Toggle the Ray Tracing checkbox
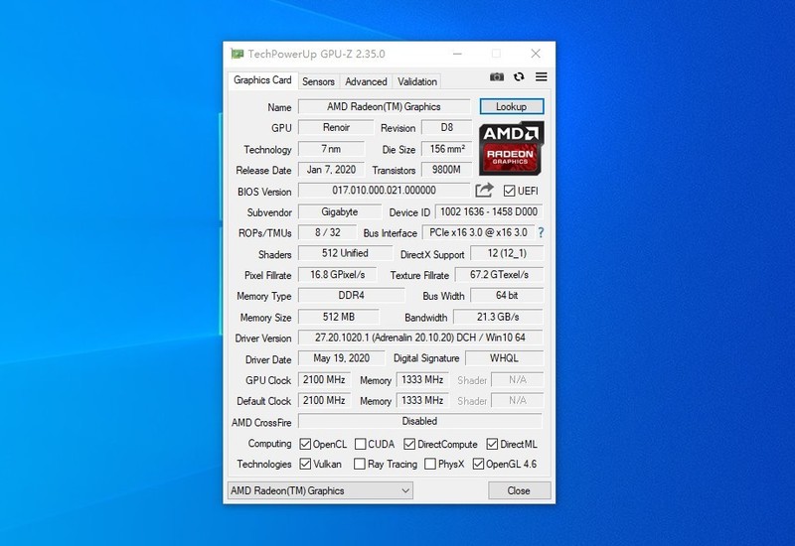795x546 pixels. [359, 464]
